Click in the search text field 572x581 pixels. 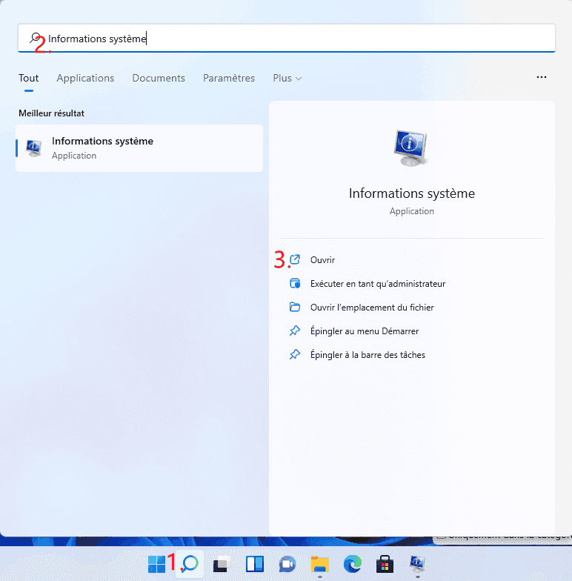click(x=287, y=39)
